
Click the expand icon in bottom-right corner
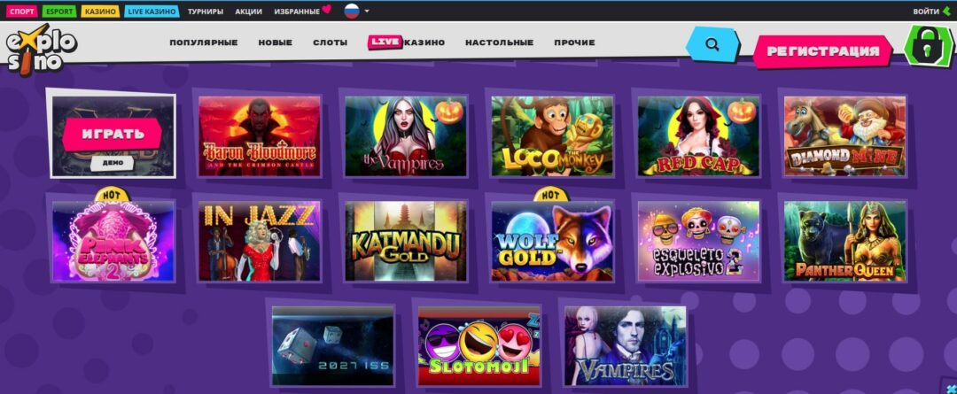951,387
